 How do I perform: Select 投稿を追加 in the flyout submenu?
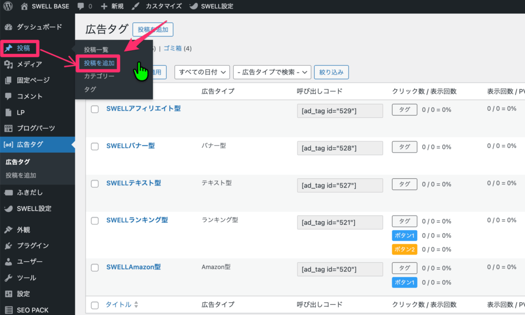(x=99, y=63)
